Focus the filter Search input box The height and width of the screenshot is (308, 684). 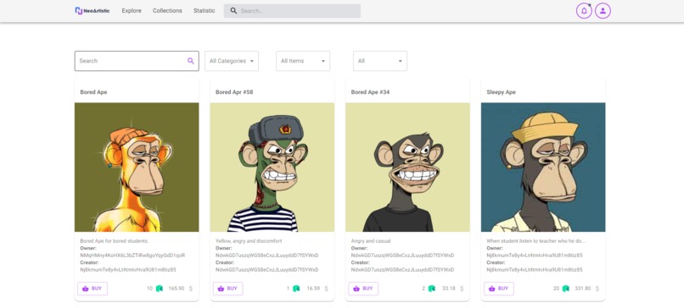(x=137, y=61)
